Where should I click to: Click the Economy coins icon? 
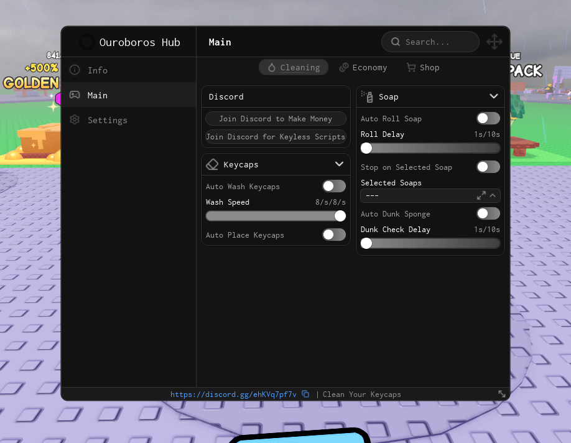coord(343,67)
